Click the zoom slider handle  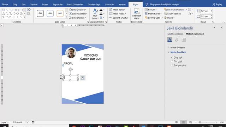point(200,122)
